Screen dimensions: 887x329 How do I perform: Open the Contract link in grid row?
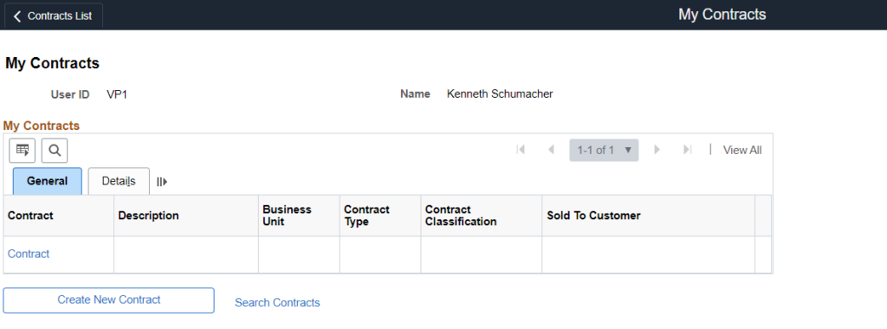click(29, 254)
